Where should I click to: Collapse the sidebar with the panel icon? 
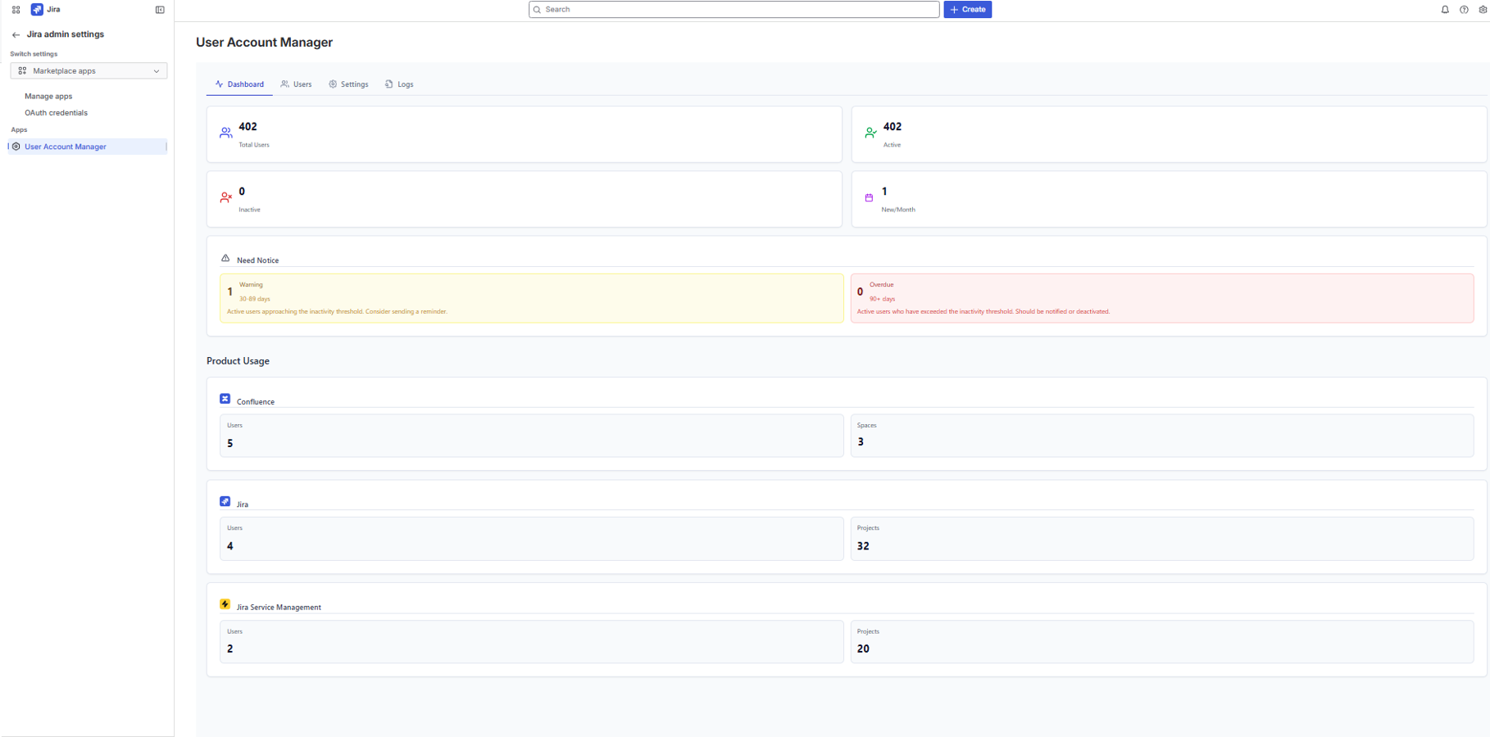click(x=159, y=9)
